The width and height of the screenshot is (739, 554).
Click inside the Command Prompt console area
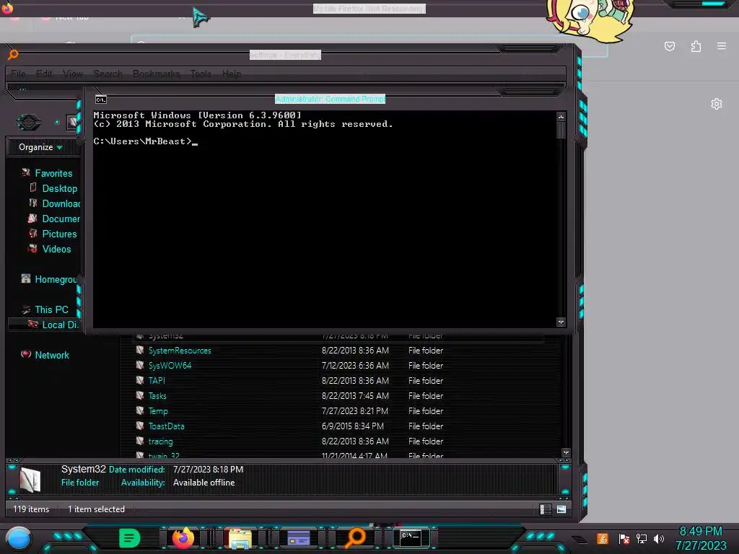[x=324, y=219]
